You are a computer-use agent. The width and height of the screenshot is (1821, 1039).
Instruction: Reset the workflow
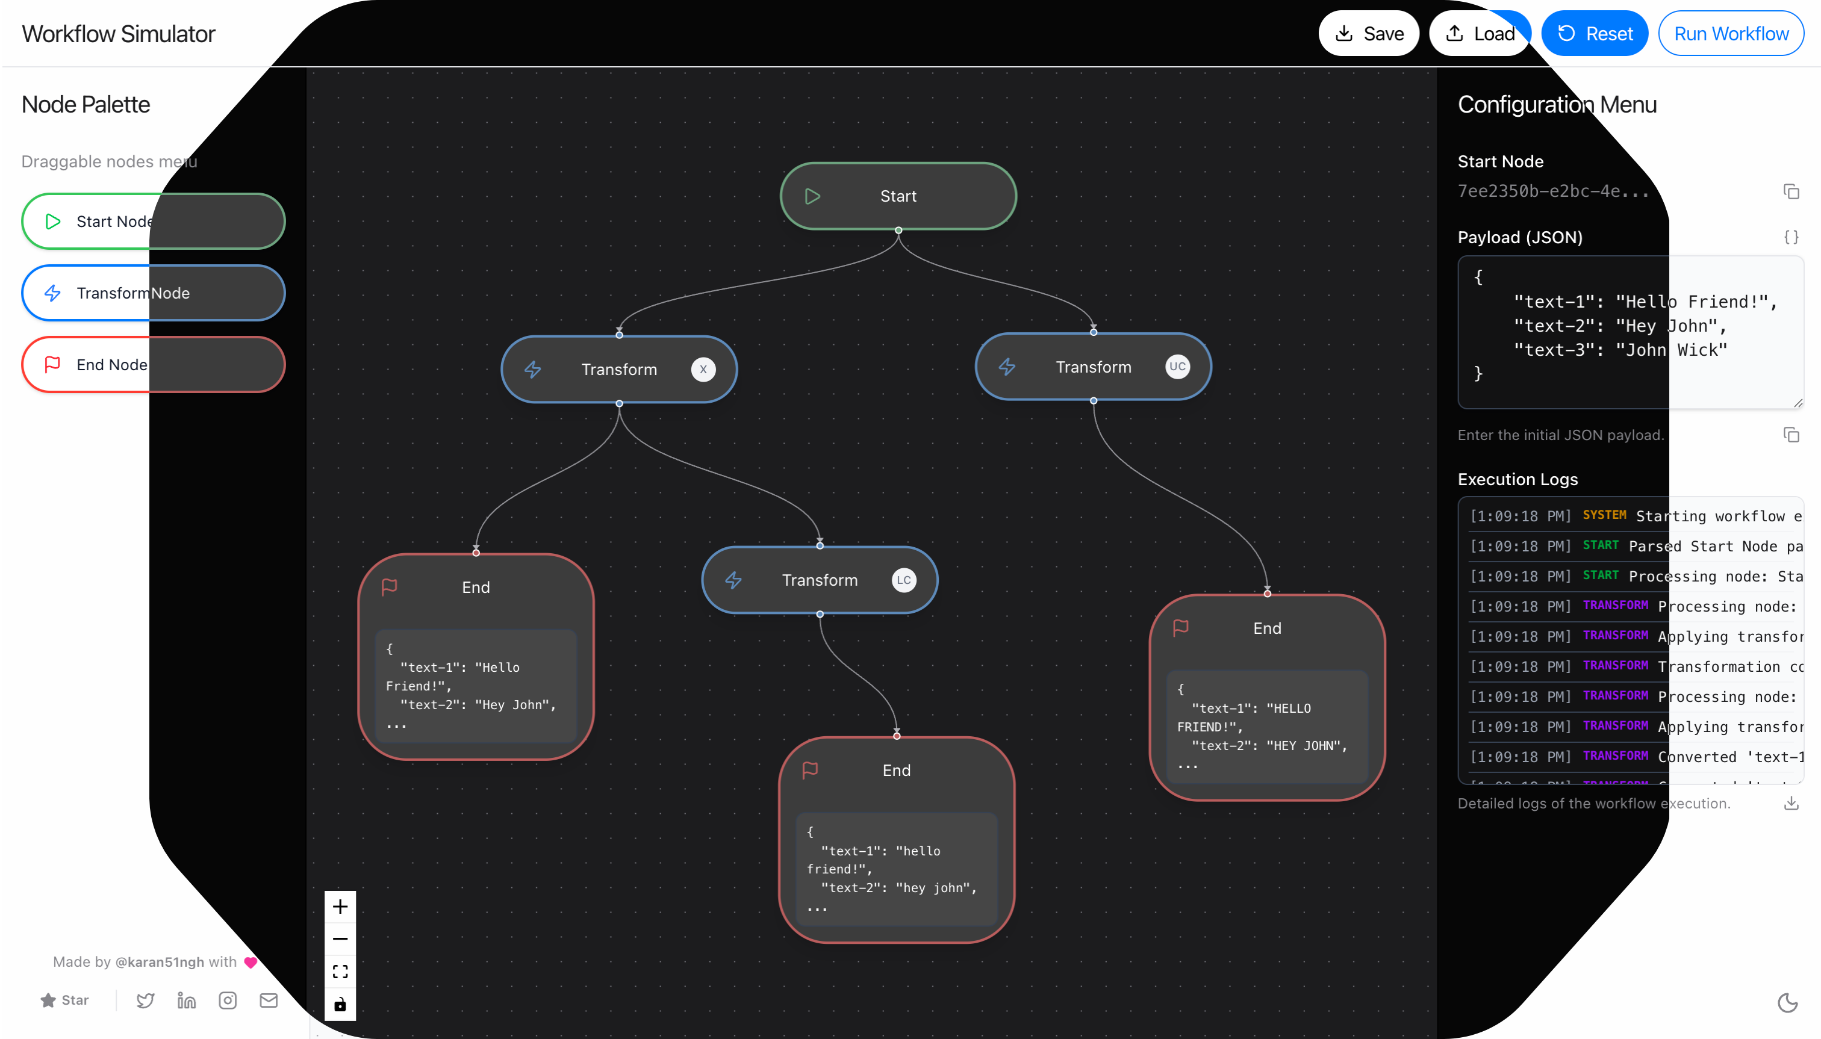click(x=1594, y=34)
